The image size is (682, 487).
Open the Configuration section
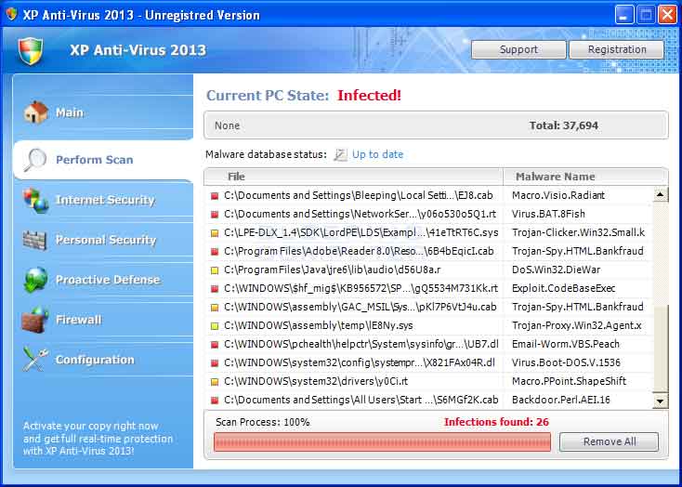coord(103,360)
